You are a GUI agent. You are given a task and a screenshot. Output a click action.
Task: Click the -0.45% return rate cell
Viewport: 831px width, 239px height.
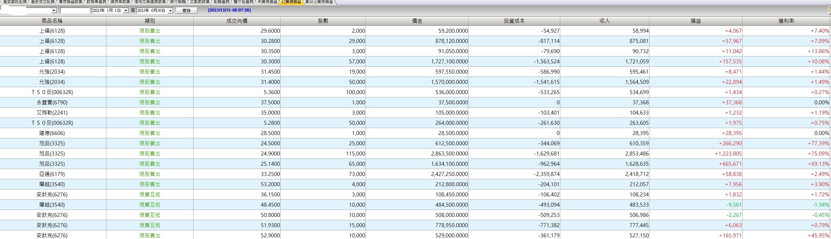pos(786,215)
